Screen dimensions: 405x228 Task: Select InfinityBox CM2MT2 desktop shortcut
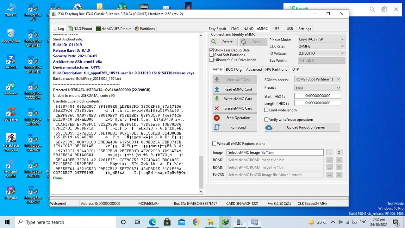(33, 38)
